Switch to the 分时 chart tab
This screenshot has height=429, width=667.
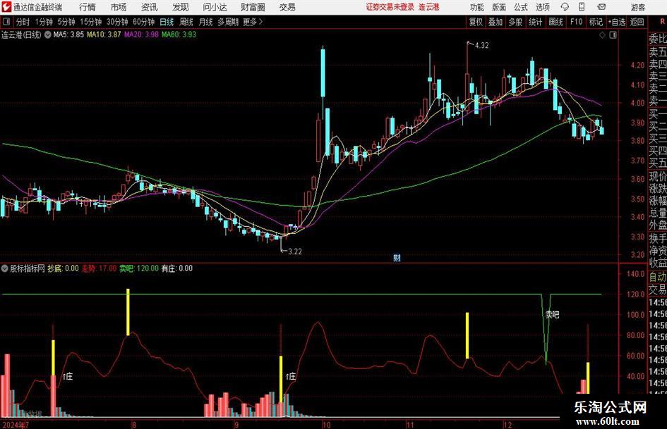click(x=23, y=22)
